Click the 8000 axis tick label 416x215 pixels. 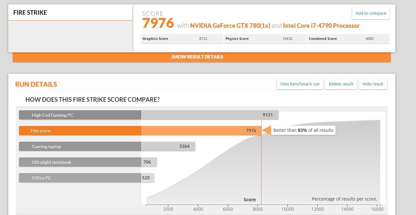tap(258, 209)
